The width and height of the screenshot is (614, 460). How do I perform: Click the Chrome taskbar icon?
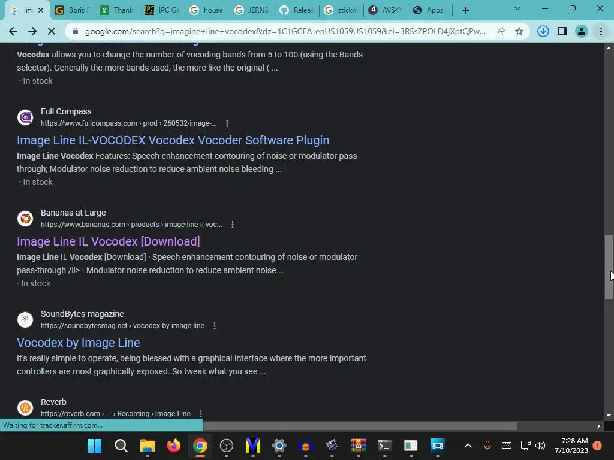click(200, 446)
